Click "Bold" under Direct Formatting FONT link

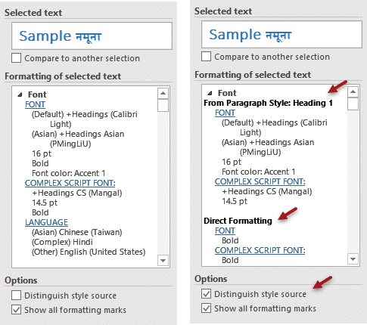pyautogui.click(x=230, y=240)
